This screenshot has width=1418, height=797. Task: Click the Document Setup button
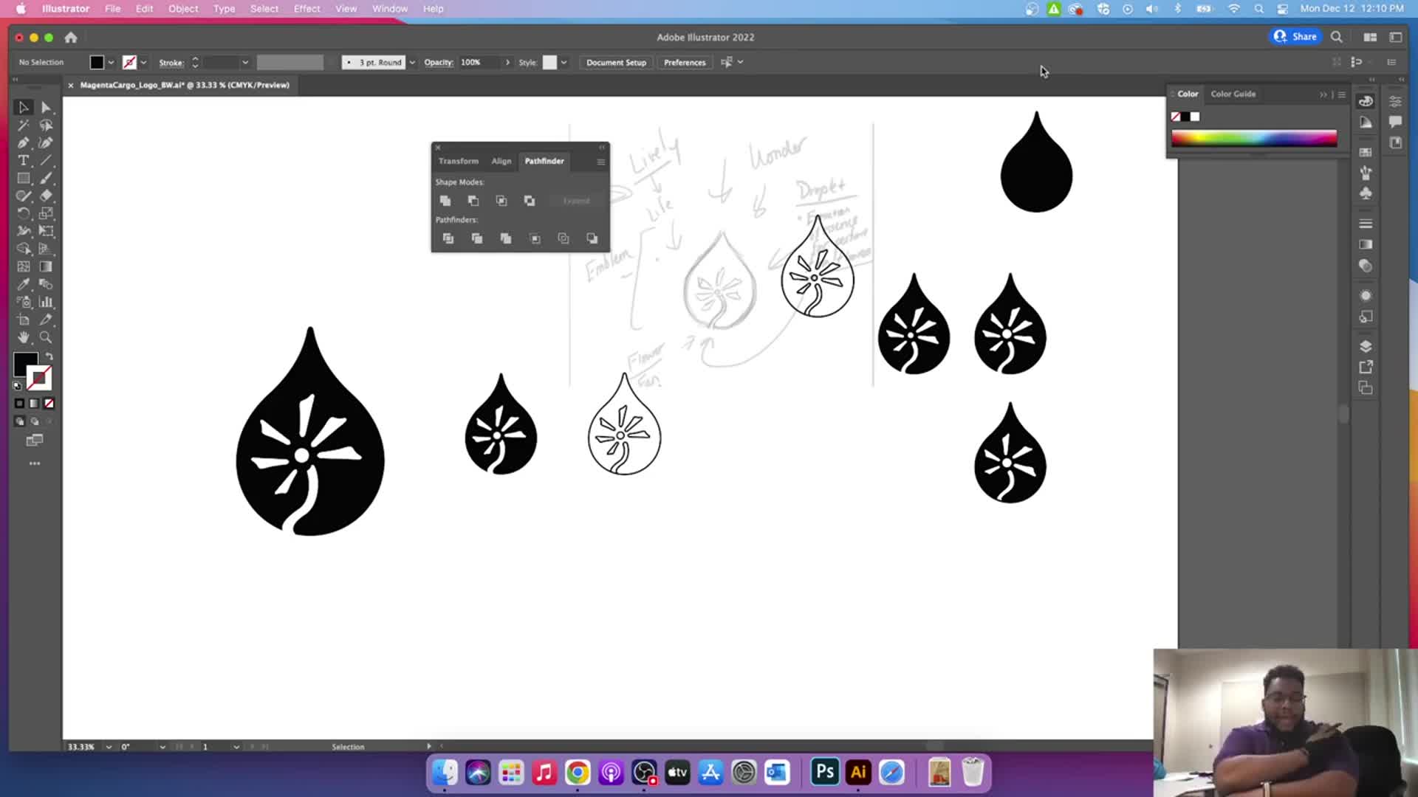pos(616,63)
